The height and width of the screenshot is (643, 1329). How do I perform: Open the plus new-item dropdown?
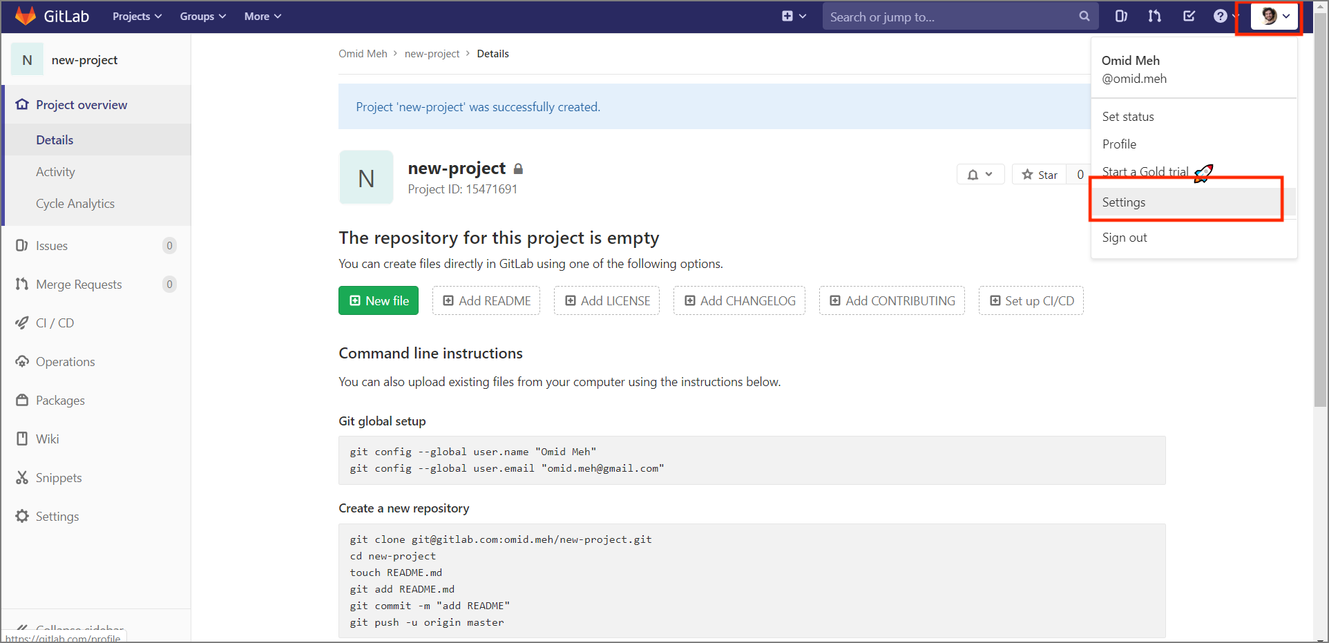coord(794,16)
